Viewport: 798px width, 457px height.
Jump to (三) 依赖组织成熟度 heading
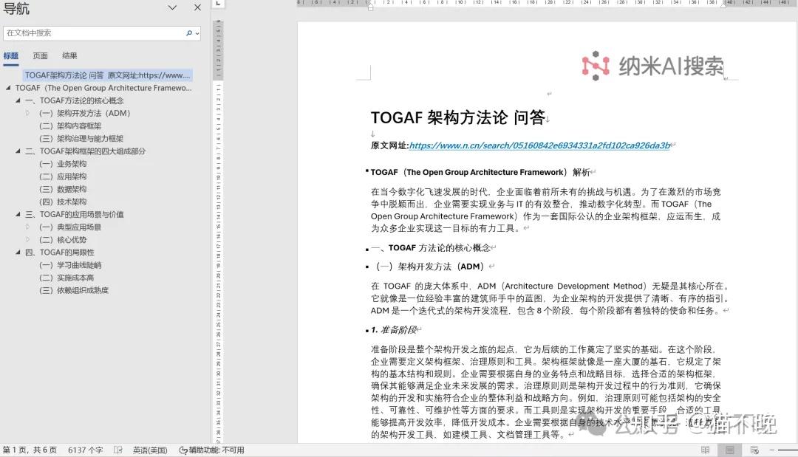point(74,290)
